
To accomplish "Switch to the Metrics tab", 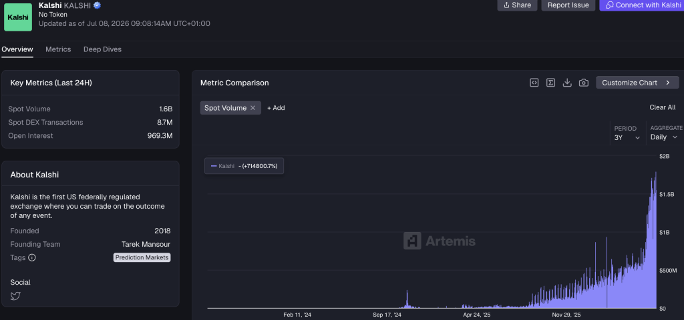I will (58, 49).
